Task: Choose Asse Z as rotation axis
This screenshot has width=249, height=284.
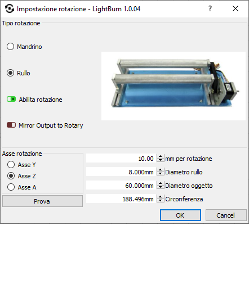Action: 11,176
